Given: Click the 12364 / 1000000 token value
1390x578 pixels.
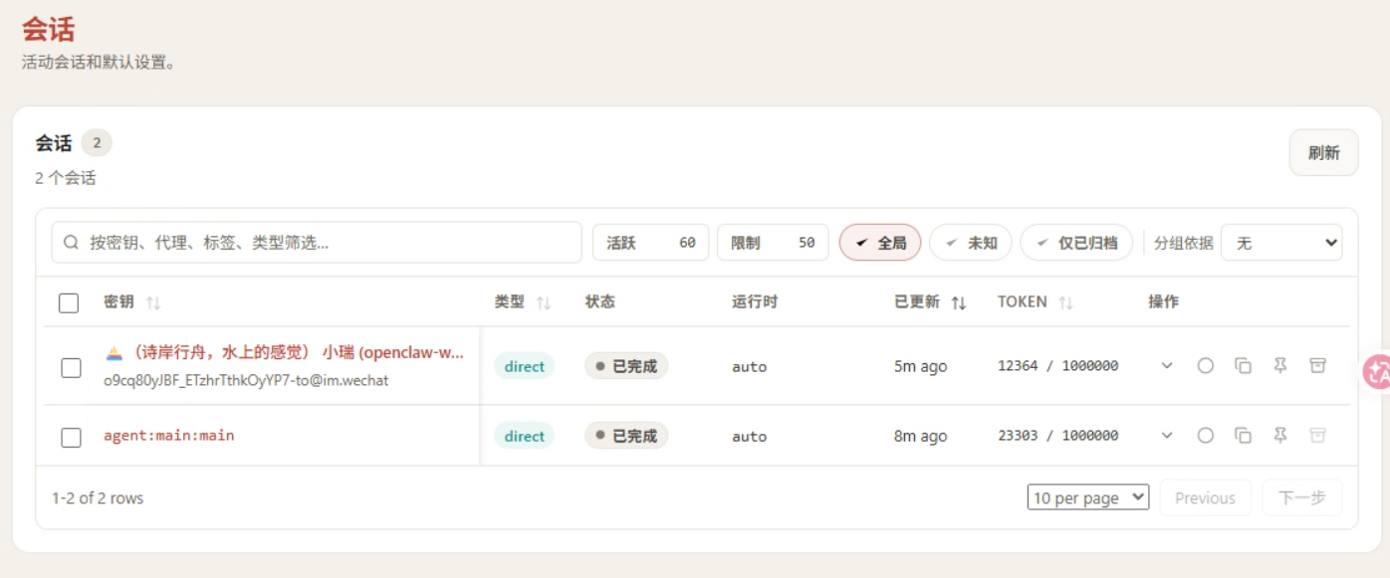Looking at the screenshot, I should (1057, 366).
